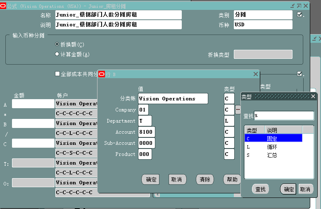Click the C-C-S-C-C-C field under row C

(x=76, y=153)
